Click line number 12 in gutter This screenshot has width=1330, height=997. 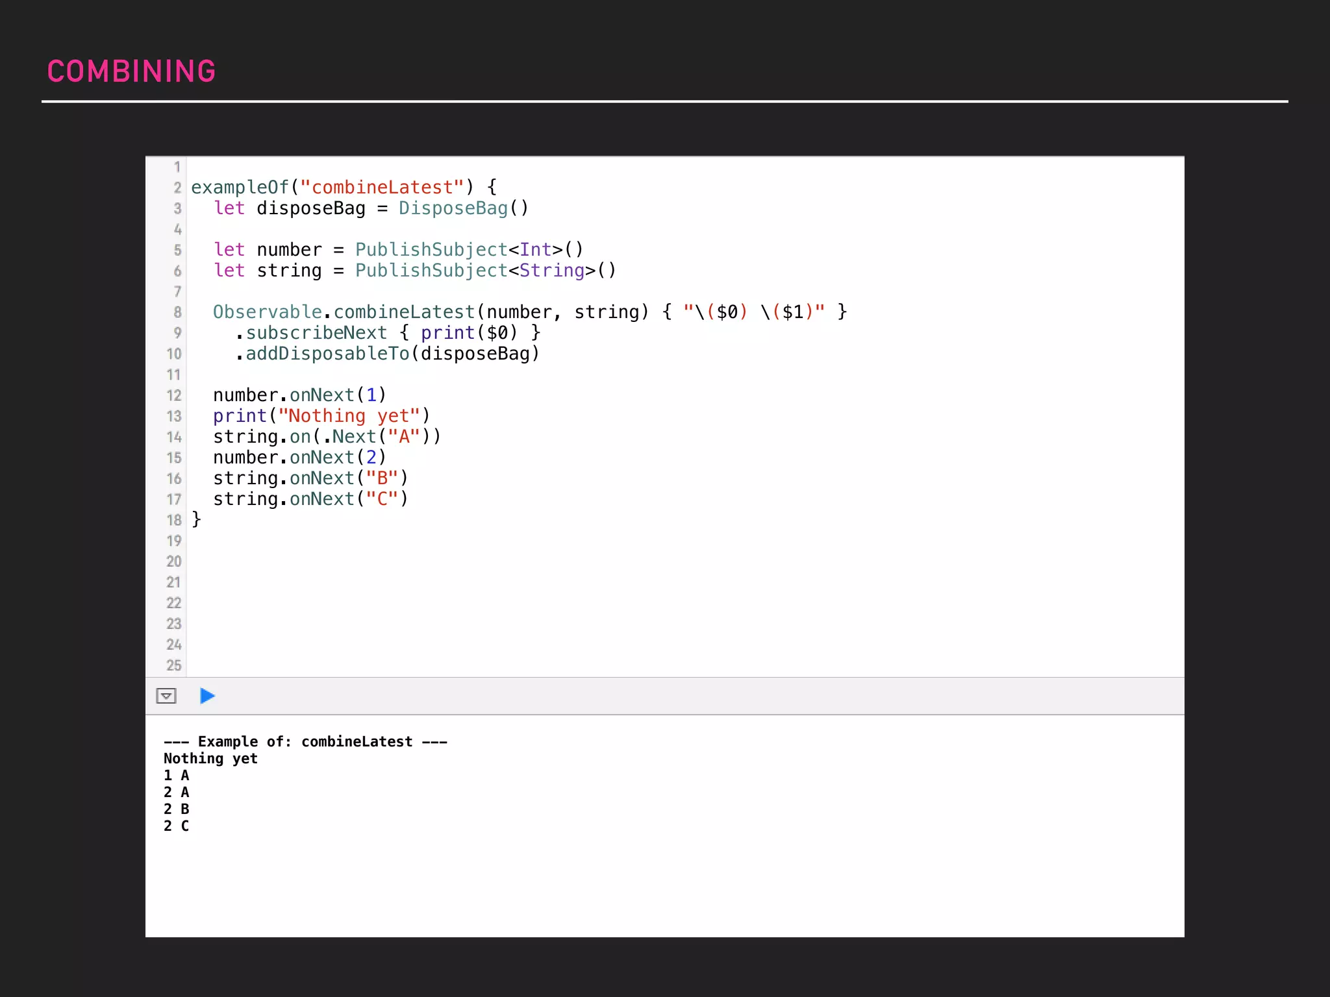coord(173,395)
